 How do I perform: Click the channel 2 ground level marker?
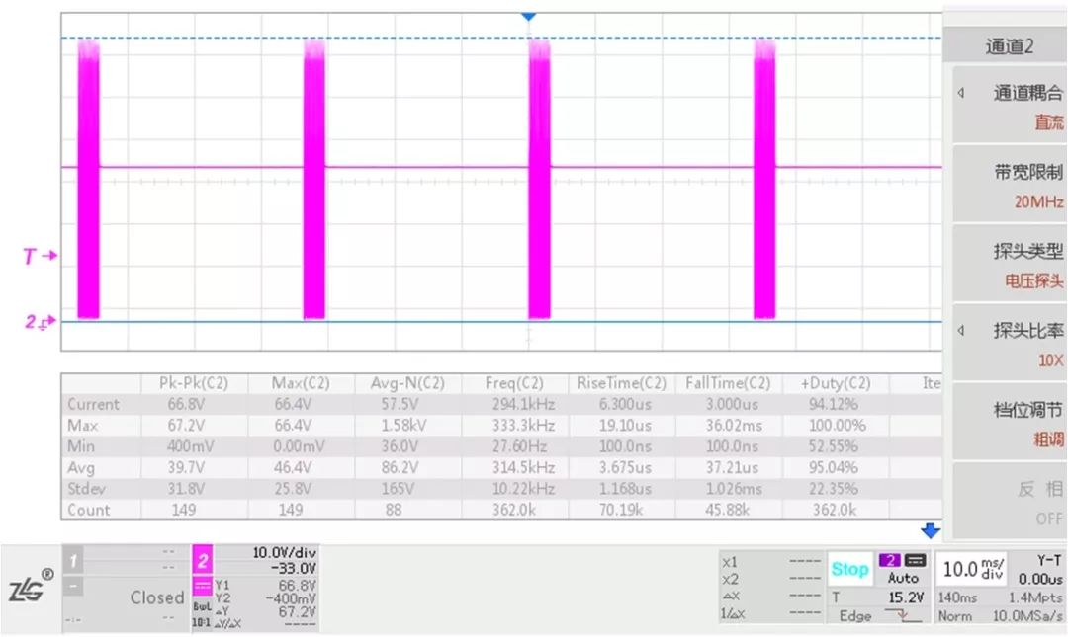40,321
